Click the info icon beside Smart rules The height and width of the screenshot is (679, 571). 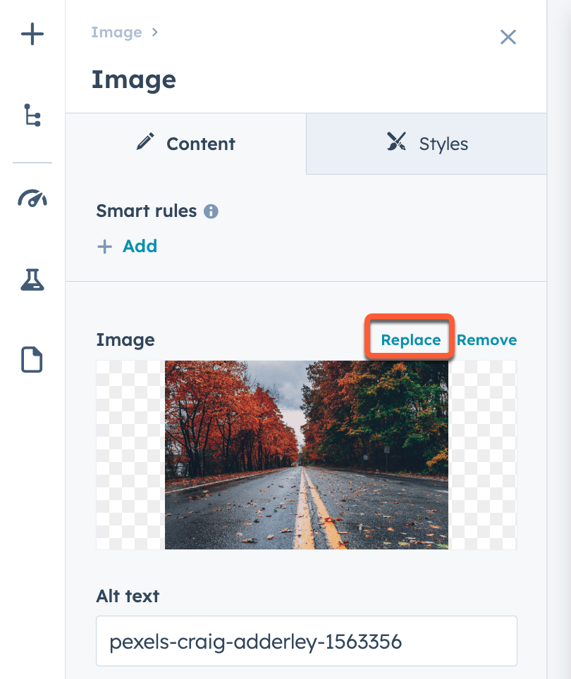pyautogui.click(x=210, y=211)
